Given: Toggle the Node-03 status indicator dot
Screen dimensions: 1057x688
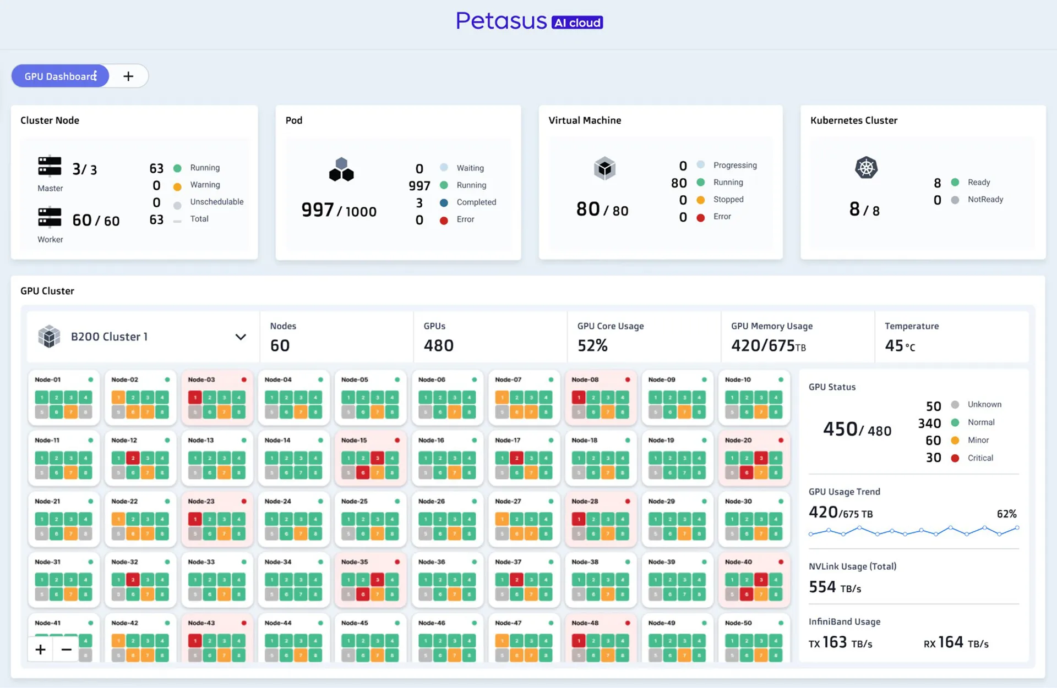Looking at the screenshot, I should click(x=244, y=379).
